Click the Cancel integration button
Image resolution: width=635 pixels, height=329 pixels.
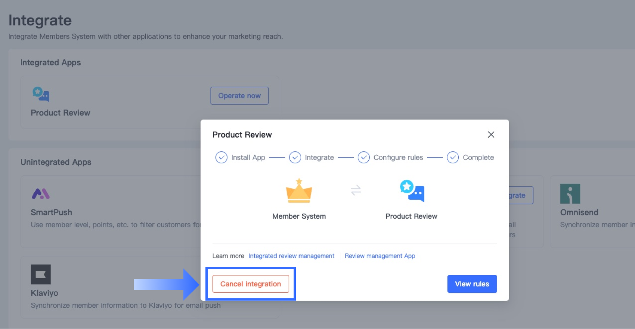point(250,284)
